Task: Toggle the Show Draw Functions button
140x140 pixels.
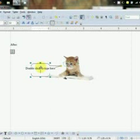Action: (x=82, y=17)
